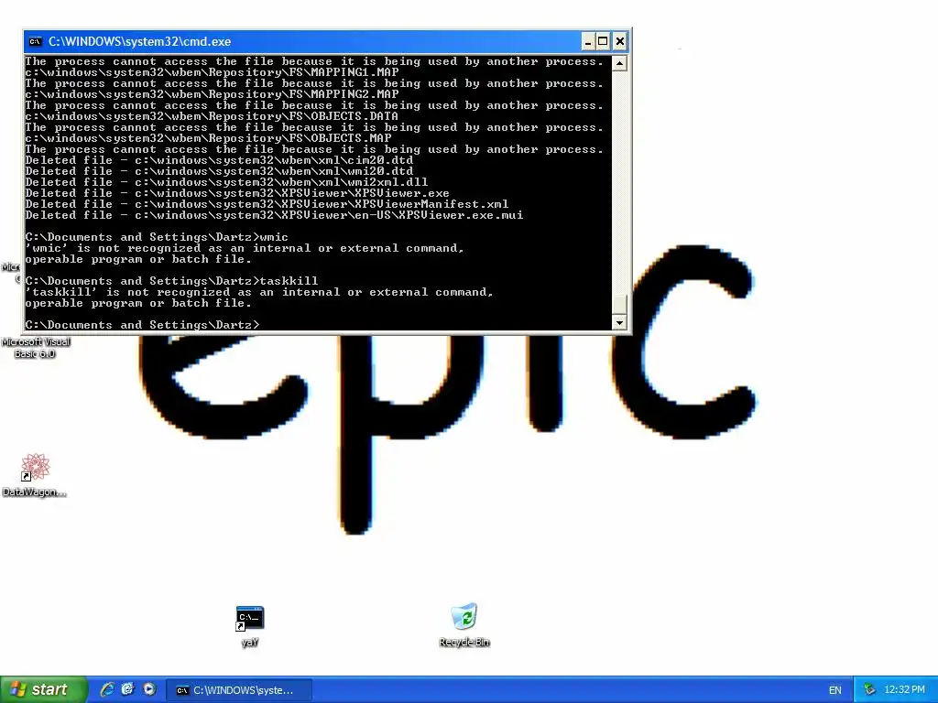Click the last empty command prompt line
This screenshot has height=703, width=938.
[142, 325]
